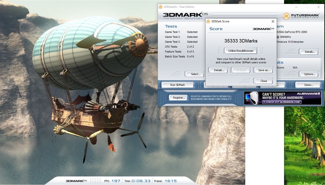Click Score N/A value in results
Screen dimensions: 325x185
[295, 68]
